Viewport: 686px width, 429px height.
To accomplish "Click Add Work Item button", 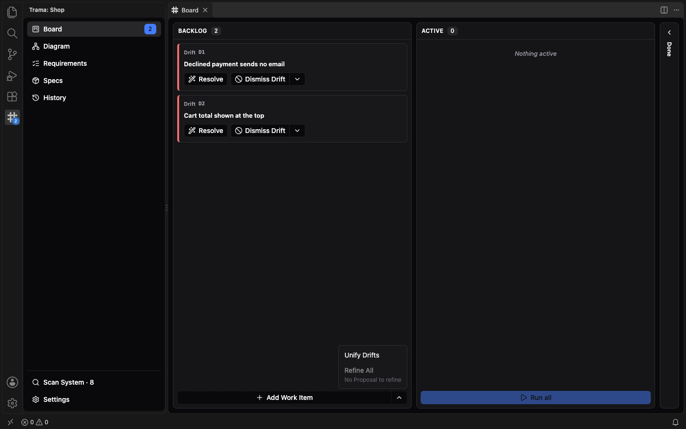I will tap(284, 398).
